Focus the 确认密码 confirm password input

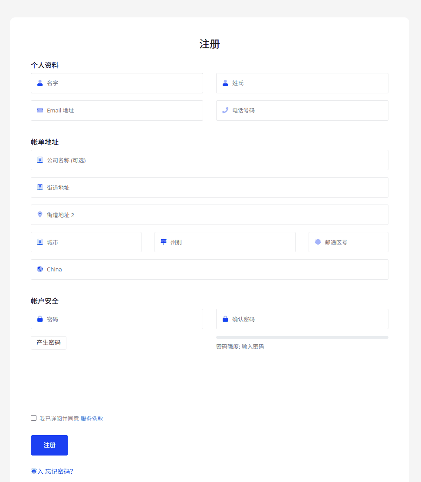pos(302,319)
